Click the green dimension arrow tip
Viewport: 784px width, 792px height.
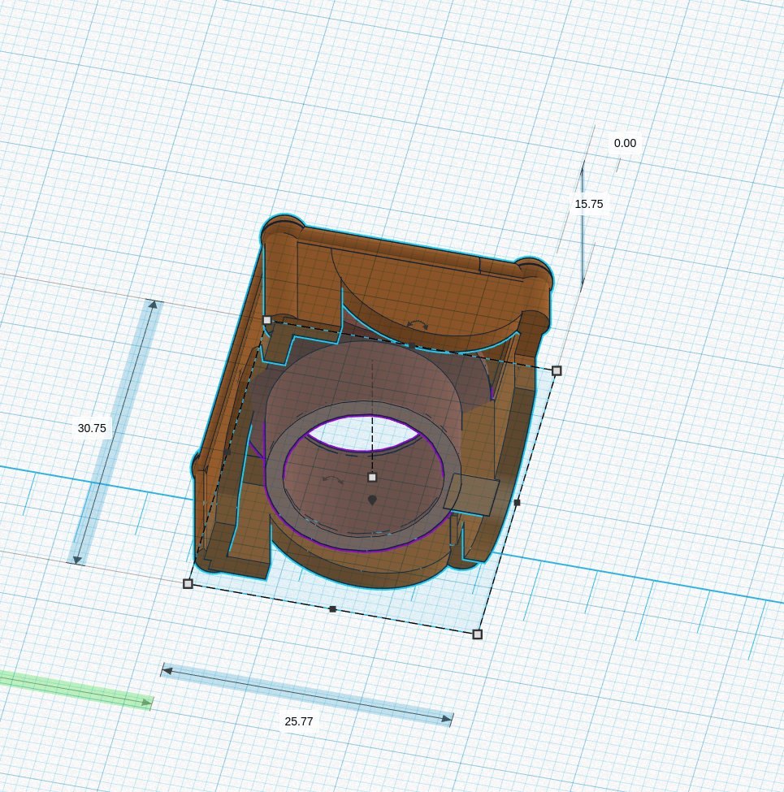click(x=147, y=702)
